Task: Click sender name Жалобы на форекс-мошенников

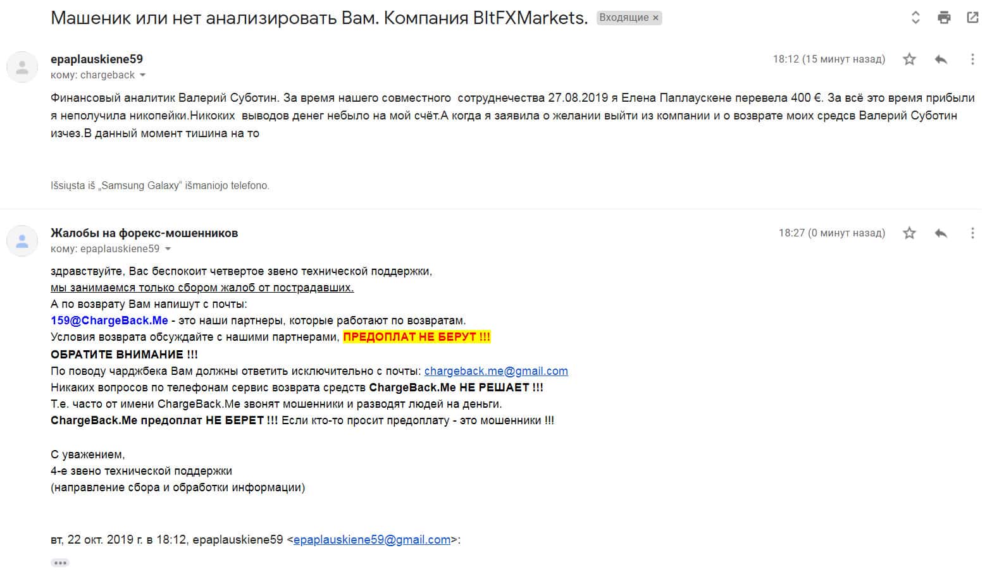Action: tap(144, 233)
